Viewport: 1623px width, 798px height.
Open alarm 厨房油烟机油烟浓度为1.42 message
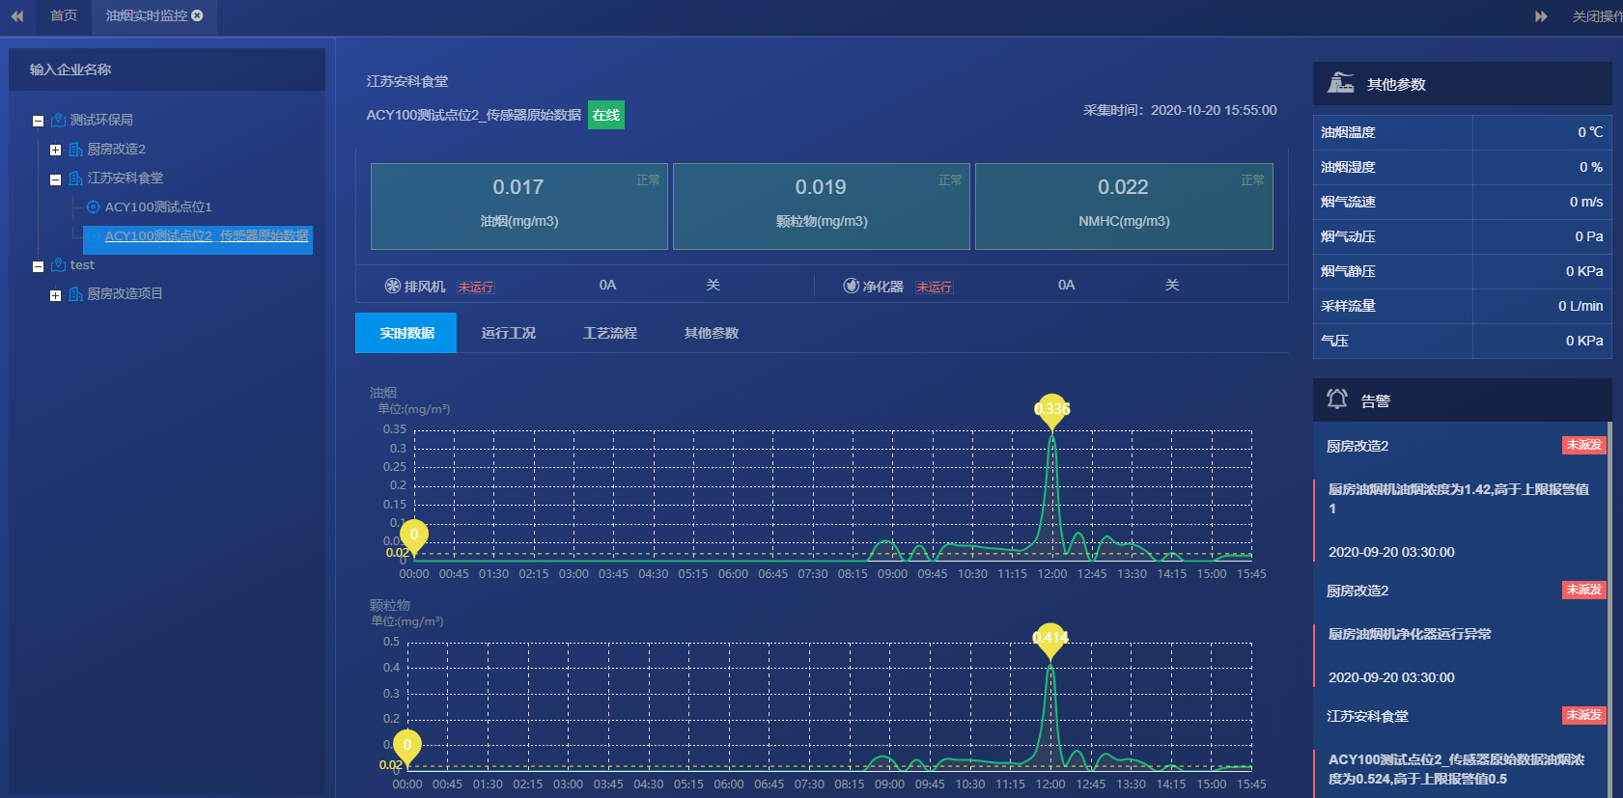pyautogui.click(x=1459, y=499)
